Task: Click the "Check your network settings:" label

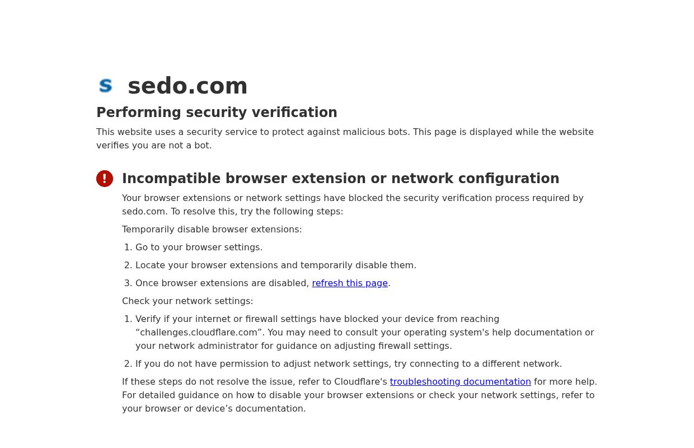Action: point(187,301)
